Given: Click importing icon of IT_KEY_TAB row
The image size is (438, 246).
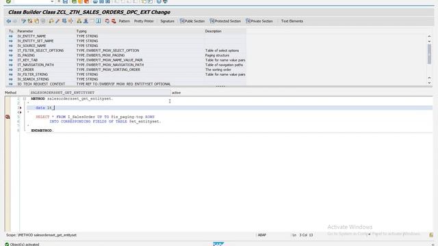Looking at the screenshot, I should (11, 60).
